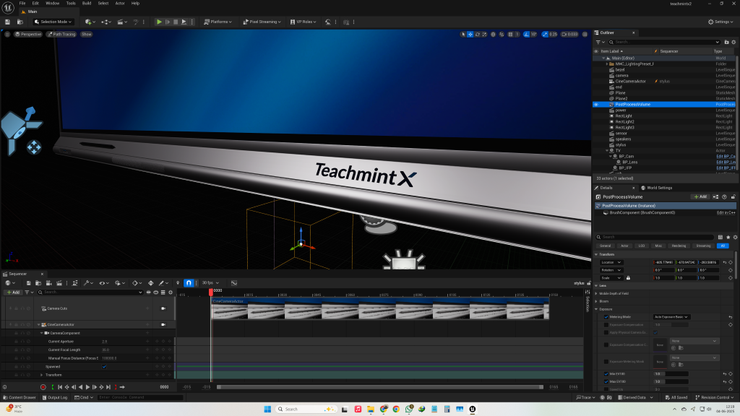740x416 pixels.
Task: Open the cinematics clapperboard menu in main toolbar
Action: point(121,22)
